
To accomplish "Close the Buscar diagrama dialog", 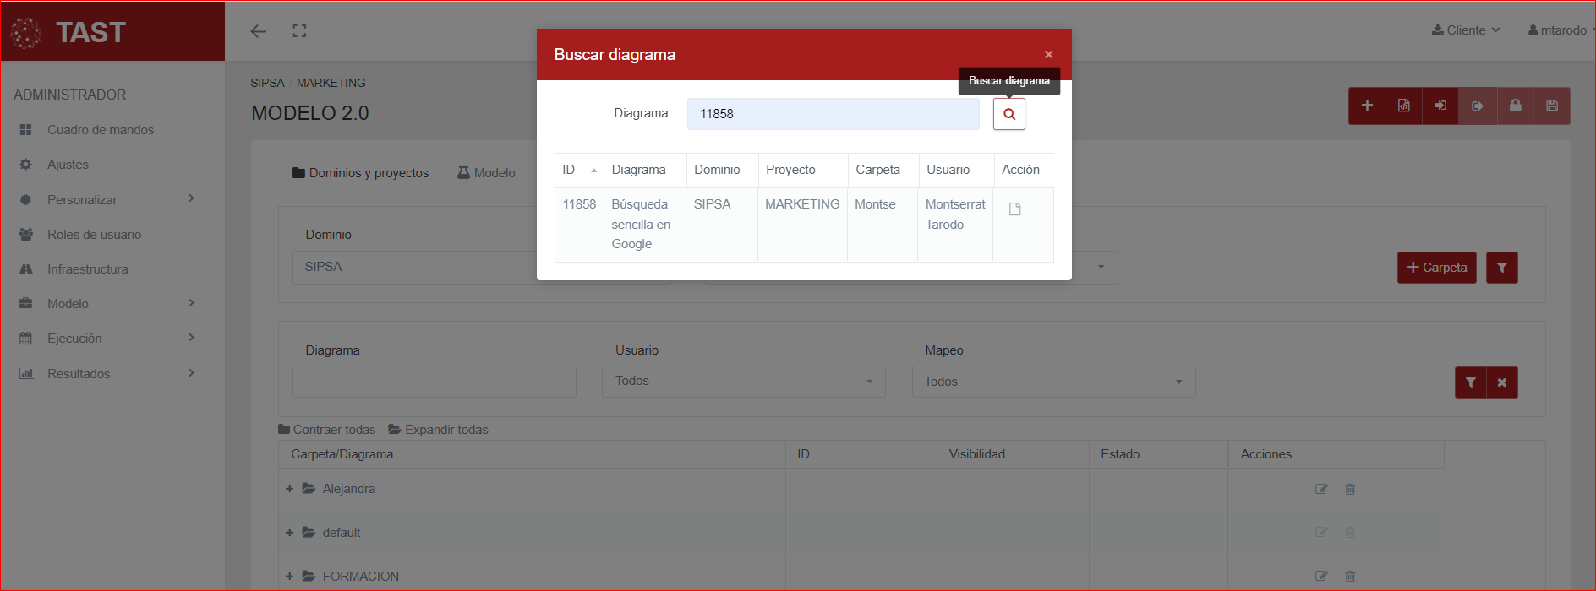I will [x=1048, y=55].
